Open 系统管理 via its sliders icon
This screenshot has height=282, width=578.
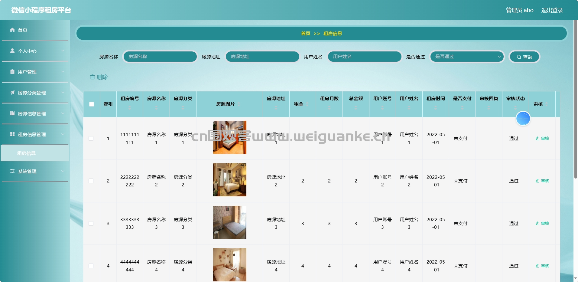[x=12, y=171]
